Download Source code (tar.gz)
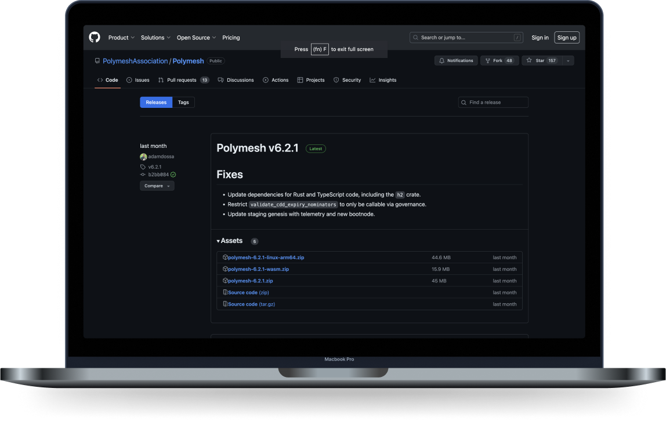Viewport: 666px width, 421px height. tap(251, 304)
